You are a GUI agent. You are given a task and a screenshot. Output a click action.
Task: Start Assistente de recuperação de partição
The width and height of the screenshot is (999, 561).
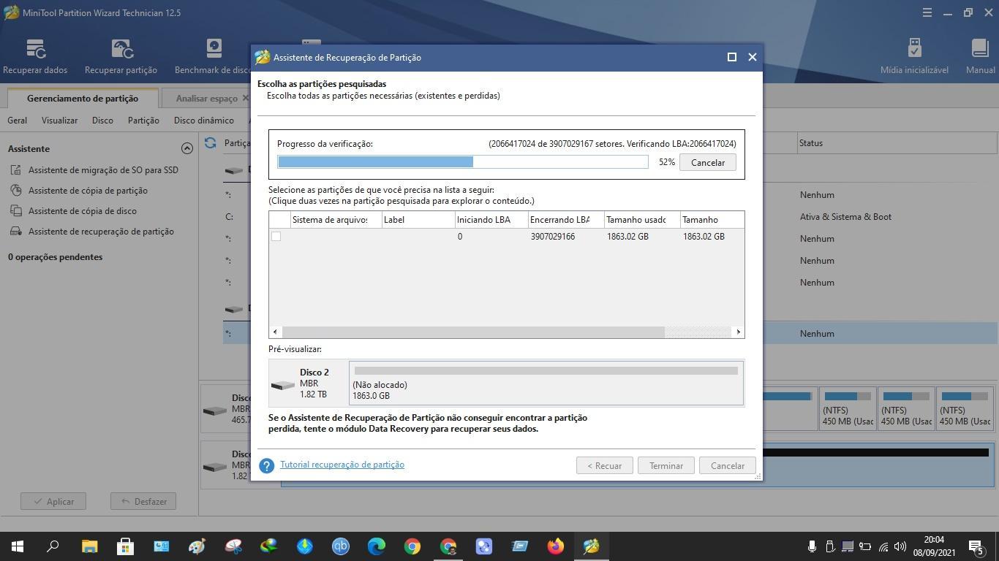(101, 232)
